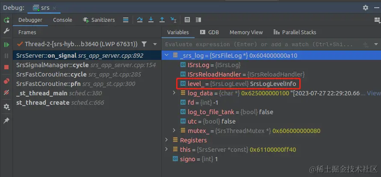Open the Variables tab
The height and width of the screenshot is (177, 381).
(178, 32)
